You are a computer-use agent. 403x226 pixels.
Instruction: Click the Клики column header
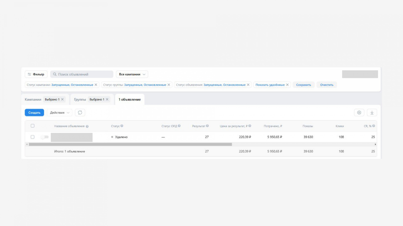point(340,126)
